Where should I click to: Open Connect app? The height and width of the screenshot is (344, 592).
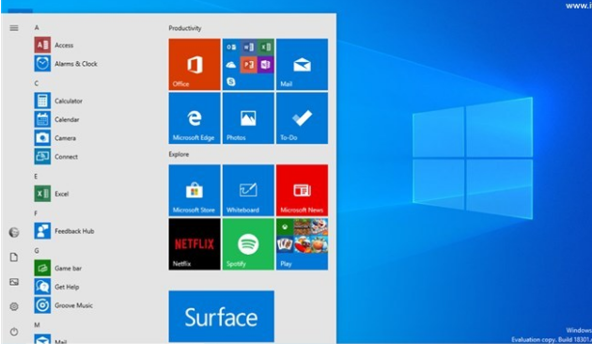[x=55, y=156]
